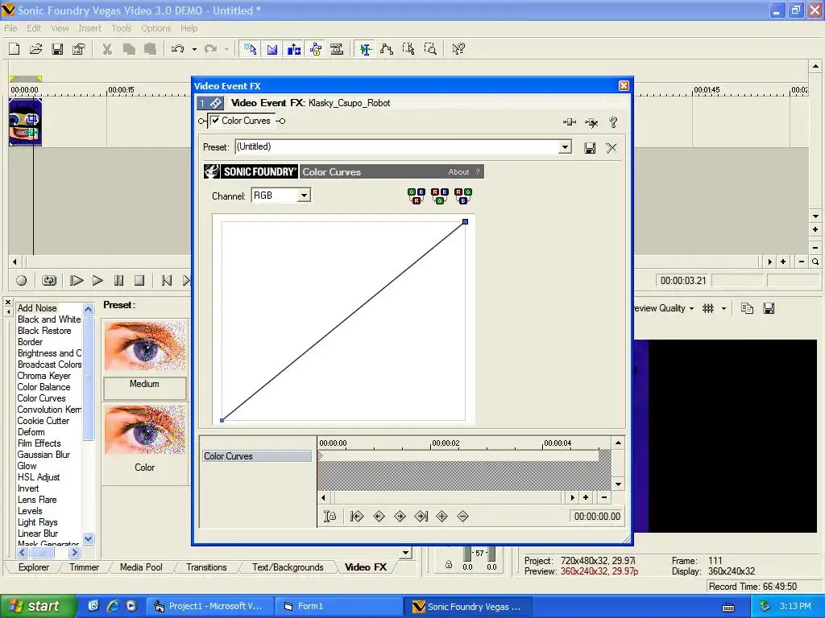Click swap channels icon with R at bottom
Image resolution: width=825 pixels, height=618 pixels.
[x=417, y=196]
